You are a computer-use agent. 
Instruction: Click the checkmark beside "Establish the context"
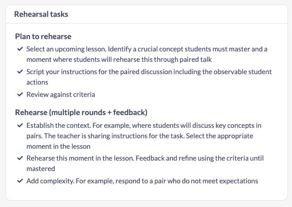19,125
